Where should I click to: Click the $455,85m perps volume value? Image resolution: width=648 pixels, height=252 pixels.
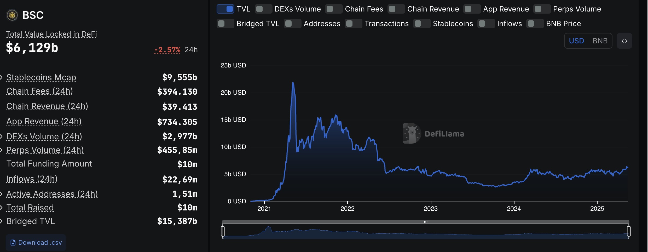(x=177, y=150)
